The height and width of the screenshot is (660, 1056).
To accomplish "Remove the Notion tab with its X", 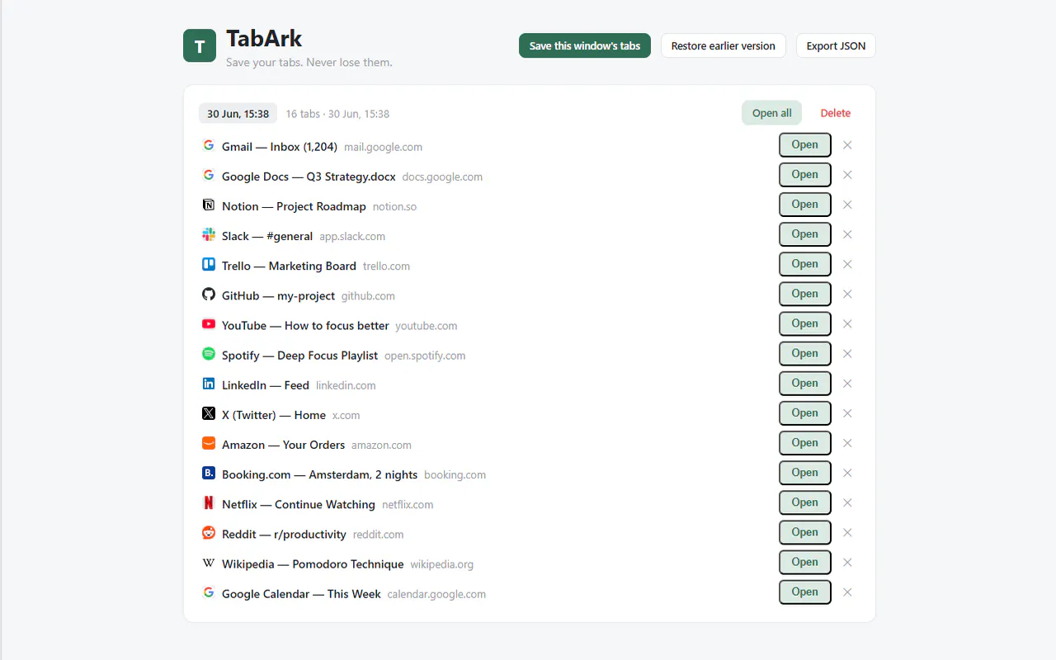I will 847,205.
